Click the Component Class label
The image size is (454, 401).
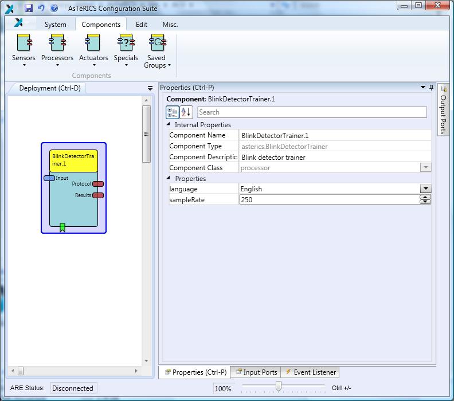tap(195, 168)
